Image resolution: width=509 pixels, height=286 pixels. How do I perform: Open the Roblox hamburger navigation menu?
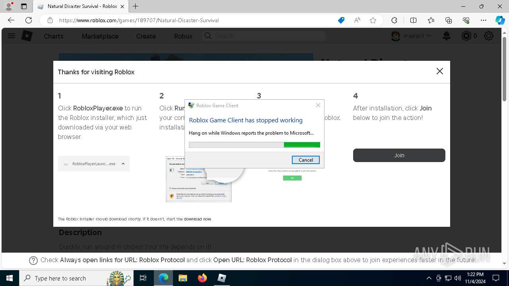tap(12, 36)
